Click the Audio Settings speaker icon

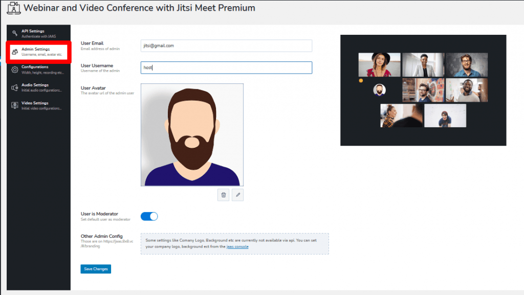pos(15,87)
